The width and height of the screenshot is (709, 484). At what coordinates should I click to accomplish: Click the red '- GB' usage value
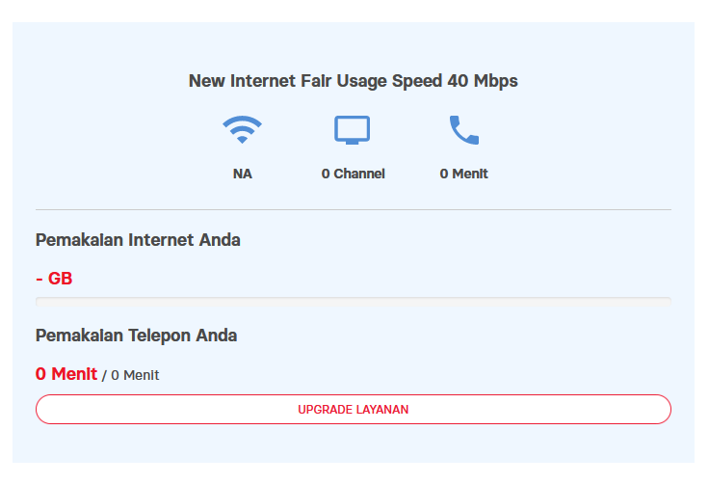(x=54, y=279)
